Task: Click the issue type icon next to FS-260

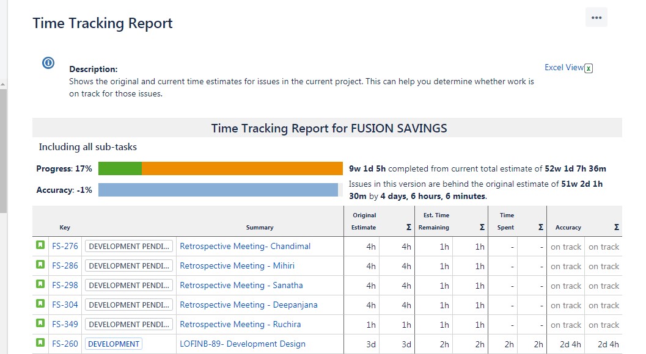Action: tap(40, 344)
